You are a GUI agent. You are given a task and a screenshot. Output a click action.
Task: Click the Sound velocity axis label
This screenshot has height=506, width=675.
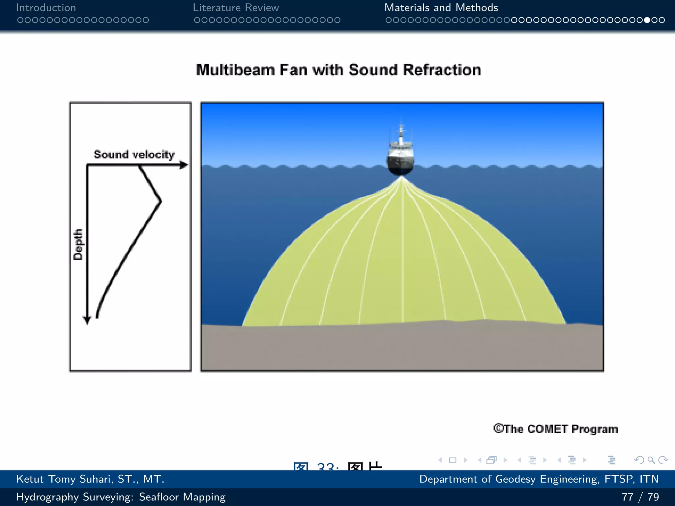tap(134, 155)
